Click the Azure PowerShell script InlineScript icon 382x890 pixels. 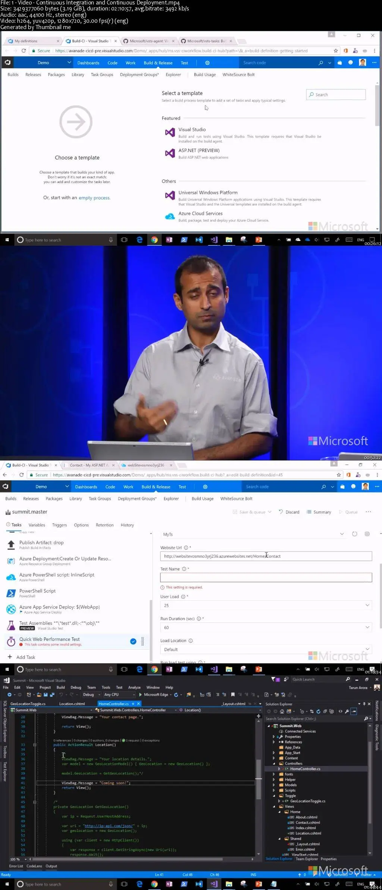(11, 577)
